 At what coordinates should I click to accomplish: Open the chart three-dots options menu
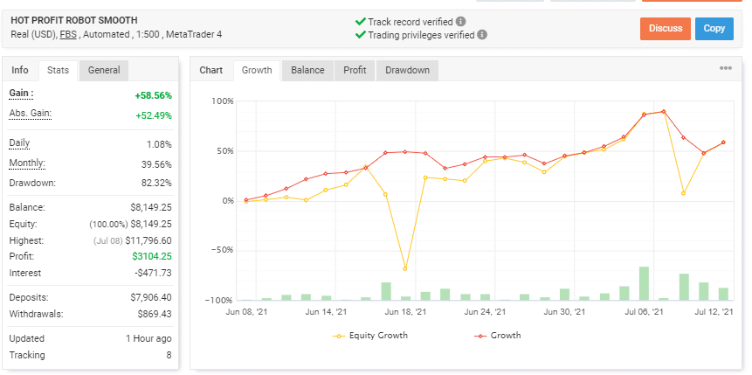pyautogui.click(x=726, y=69)
